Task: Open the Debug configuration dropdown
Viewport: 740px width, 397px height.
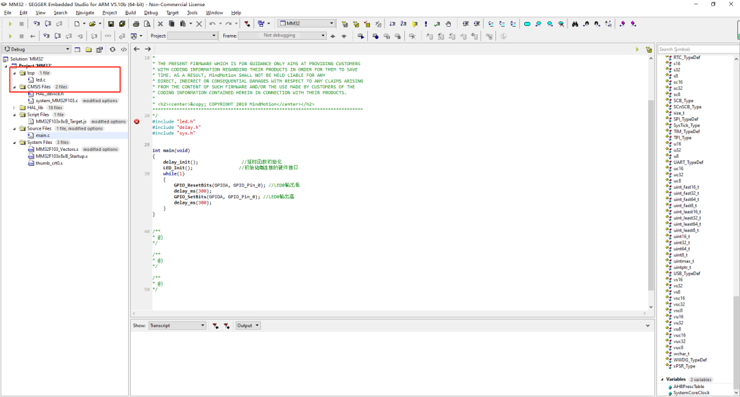Action: pos(37,49)
